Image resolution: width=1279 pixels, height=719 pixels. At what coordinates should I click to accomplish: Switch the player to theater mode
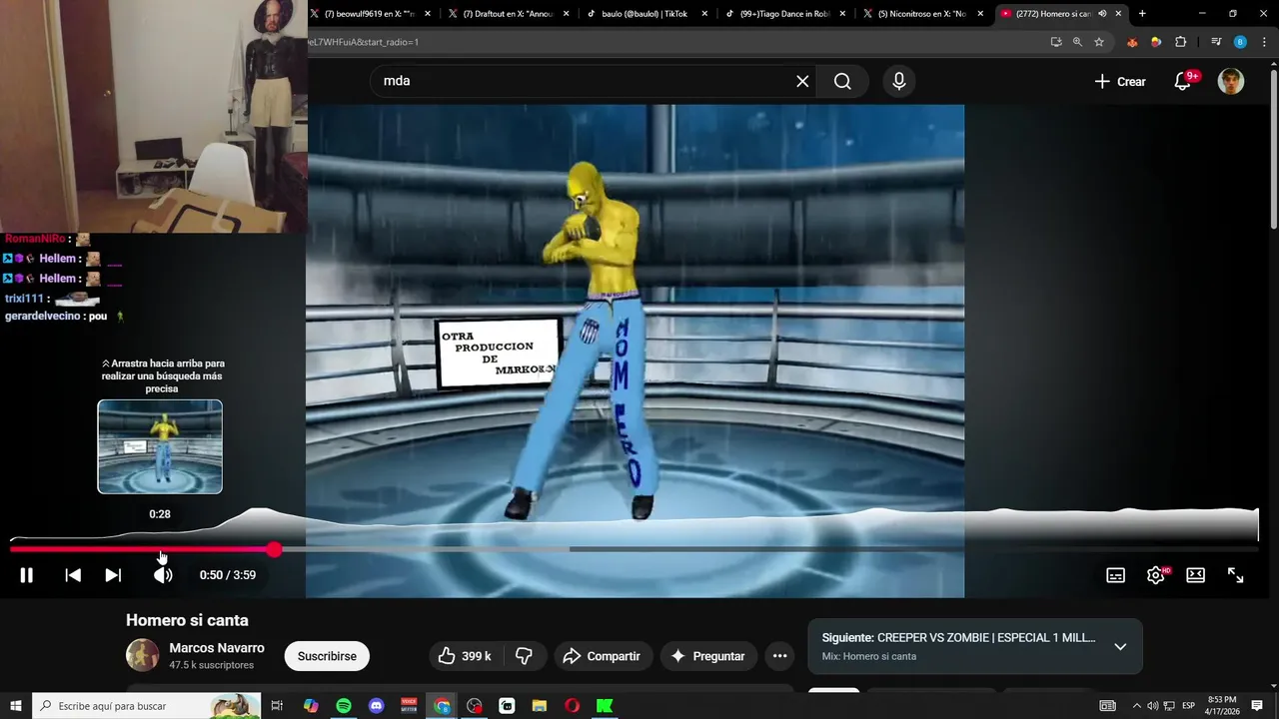1196,575
